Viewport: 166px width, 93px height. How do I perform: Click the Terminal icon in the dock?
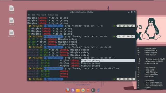93,90
